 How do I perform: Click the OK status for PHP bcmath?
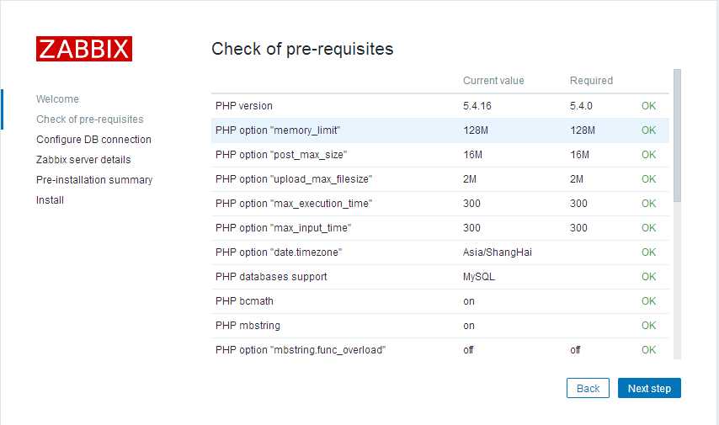coord(648,301)
